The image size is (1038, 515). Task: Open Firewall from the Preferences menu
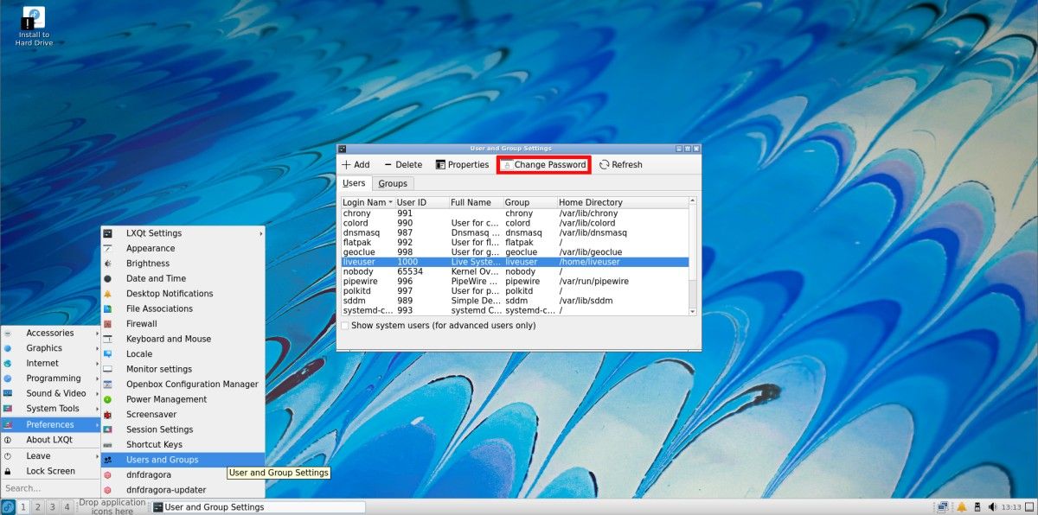[x=145, y=323]
